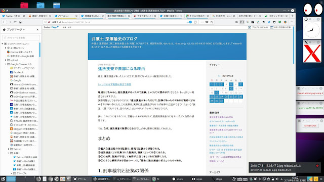Open the Facebook bookmark
This screenshot has height=182, width=324.
click(x=18, y=72)
